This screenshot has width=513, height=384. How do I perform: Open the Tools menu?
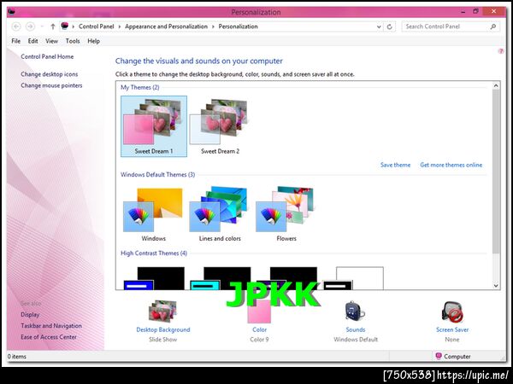click(73, 41)
